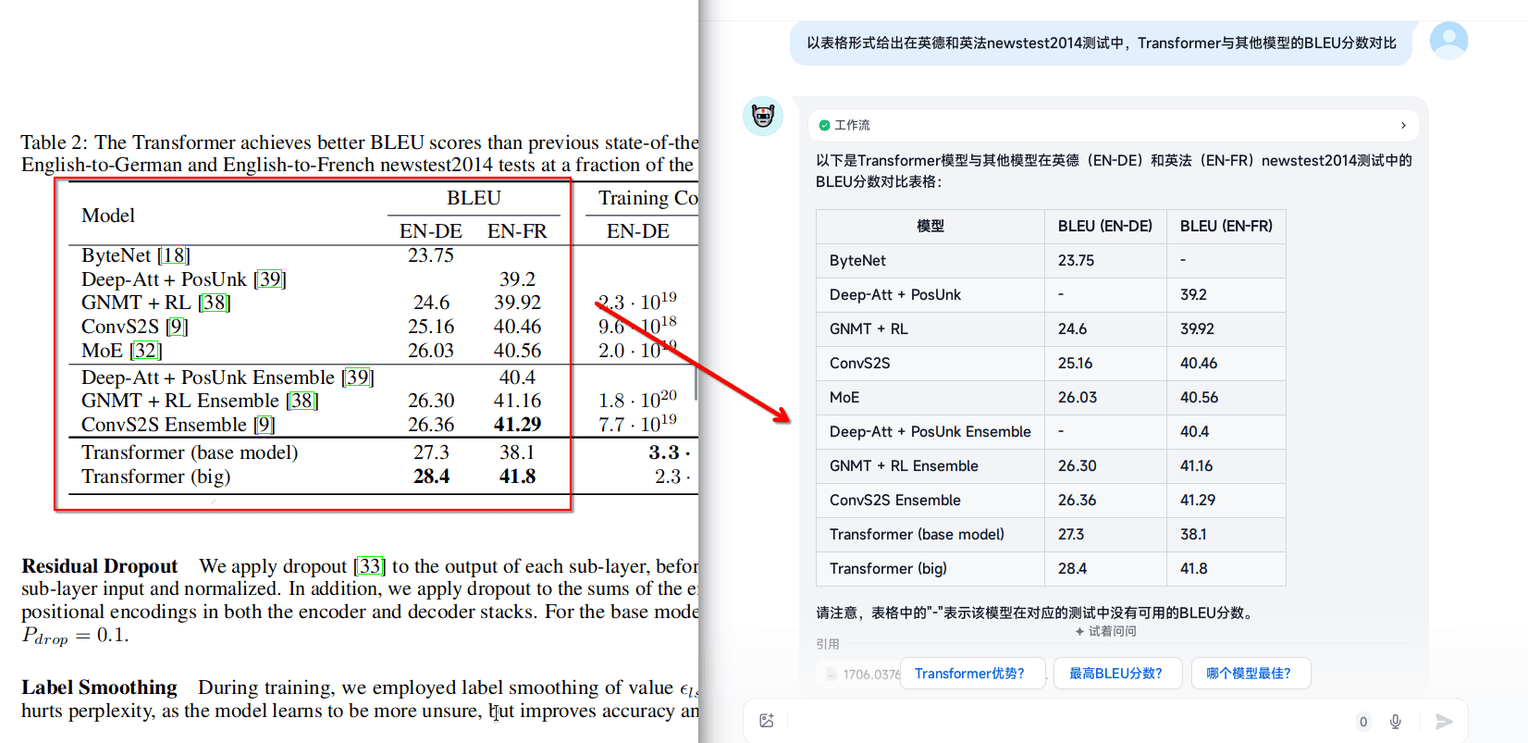
Task: Follow citation [33] in Residual Dropout paragraph
Action: [370, 566]
